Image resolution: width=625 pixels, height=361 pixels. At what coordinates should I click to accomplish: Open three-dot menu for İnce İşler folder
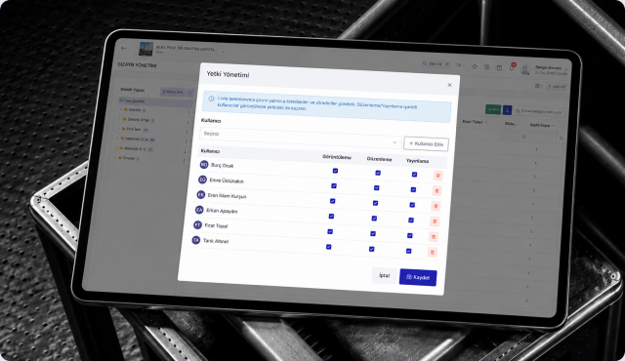[x=187, y=132]
